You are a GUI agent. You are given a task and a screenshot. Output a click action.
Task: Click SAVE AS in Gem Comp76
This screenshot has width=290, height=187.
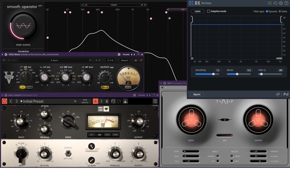(85, 103)
